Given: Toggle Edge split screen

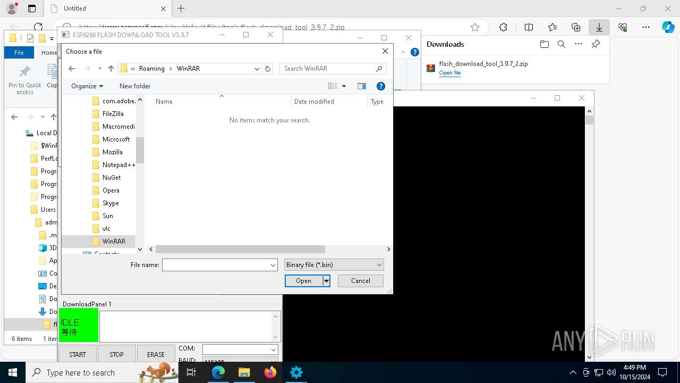Looking at the screenshot, I should point(529,27).
